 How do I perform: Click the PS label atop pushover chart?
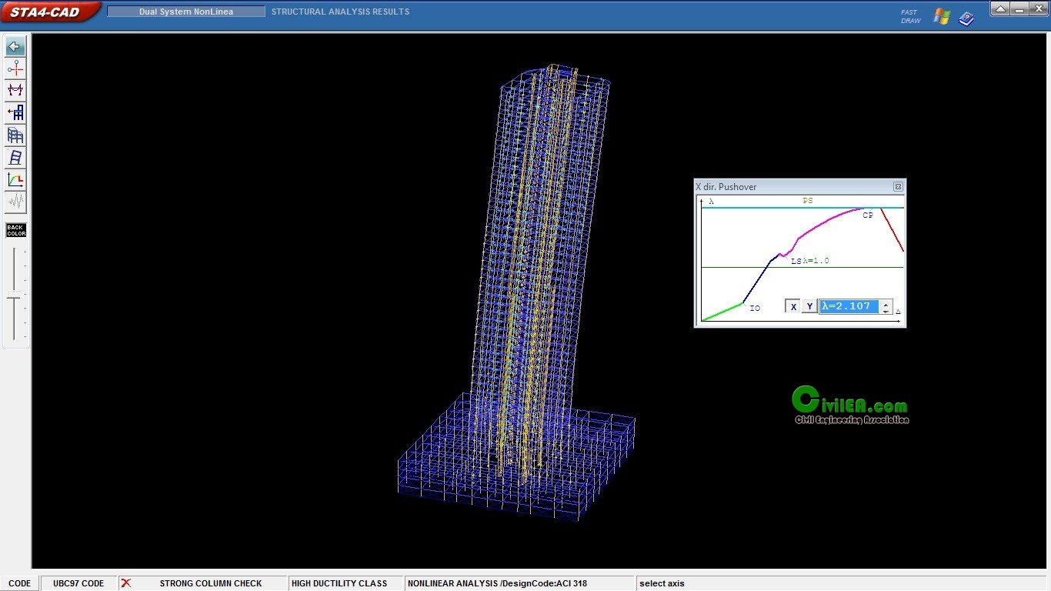tap(808, 201)
